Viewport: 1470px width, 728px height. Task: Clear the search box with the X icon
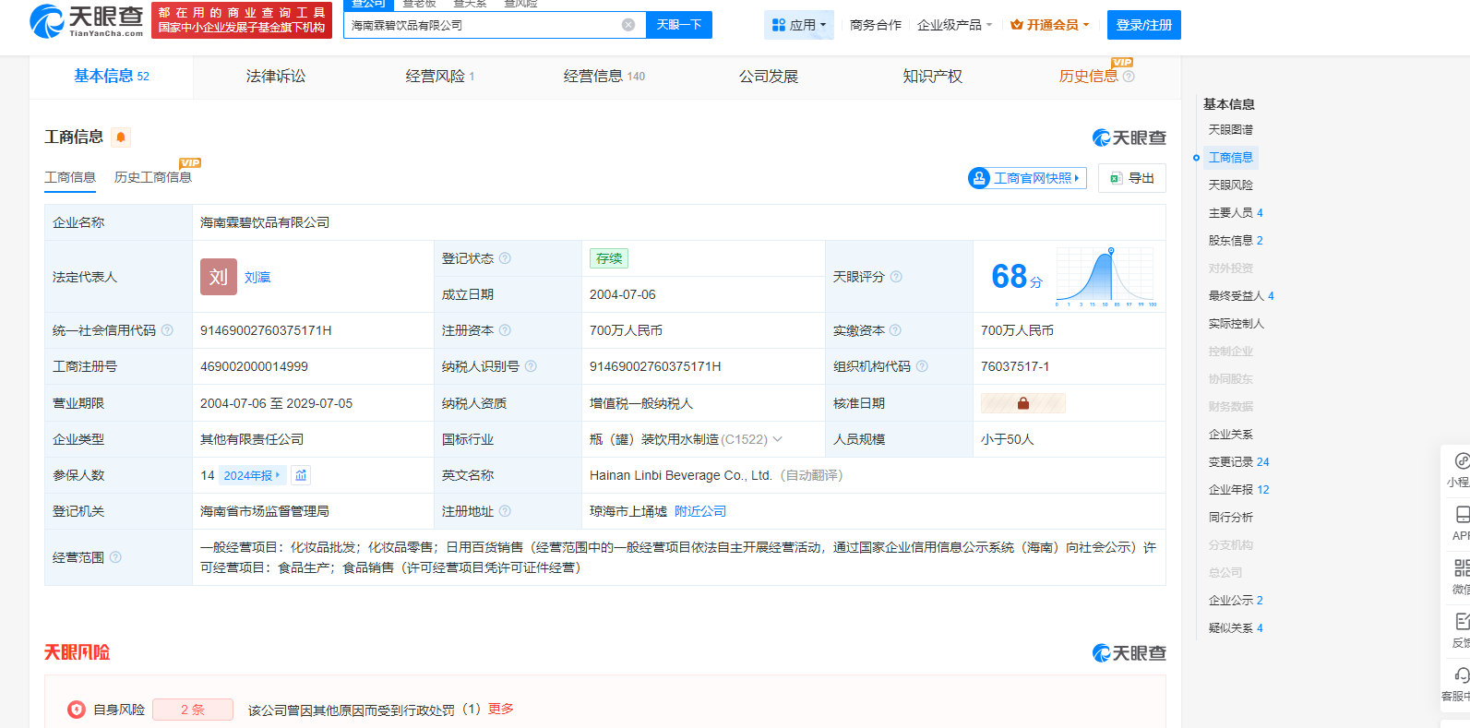pos(628,25)
